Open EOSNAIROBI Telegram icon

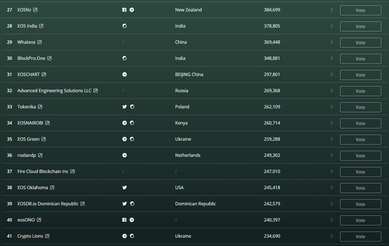click(124, 123)
